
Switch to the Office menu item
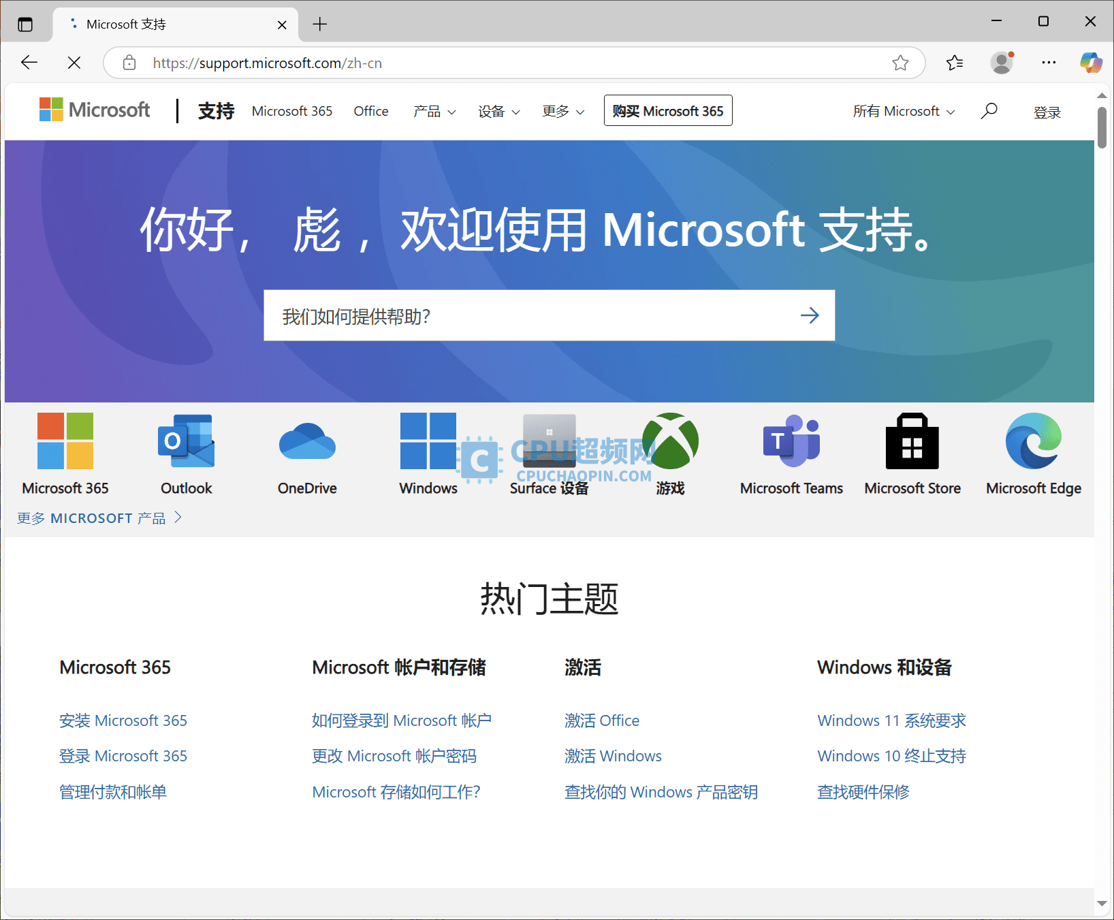point(370,111)
